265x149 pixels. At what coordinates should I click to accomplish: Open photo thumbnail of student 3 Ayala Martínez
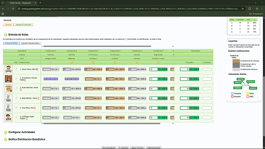tap(8, 88)
